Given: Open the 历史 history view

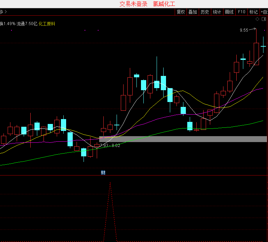Looking at the screenshot, I should click(205, 12).
